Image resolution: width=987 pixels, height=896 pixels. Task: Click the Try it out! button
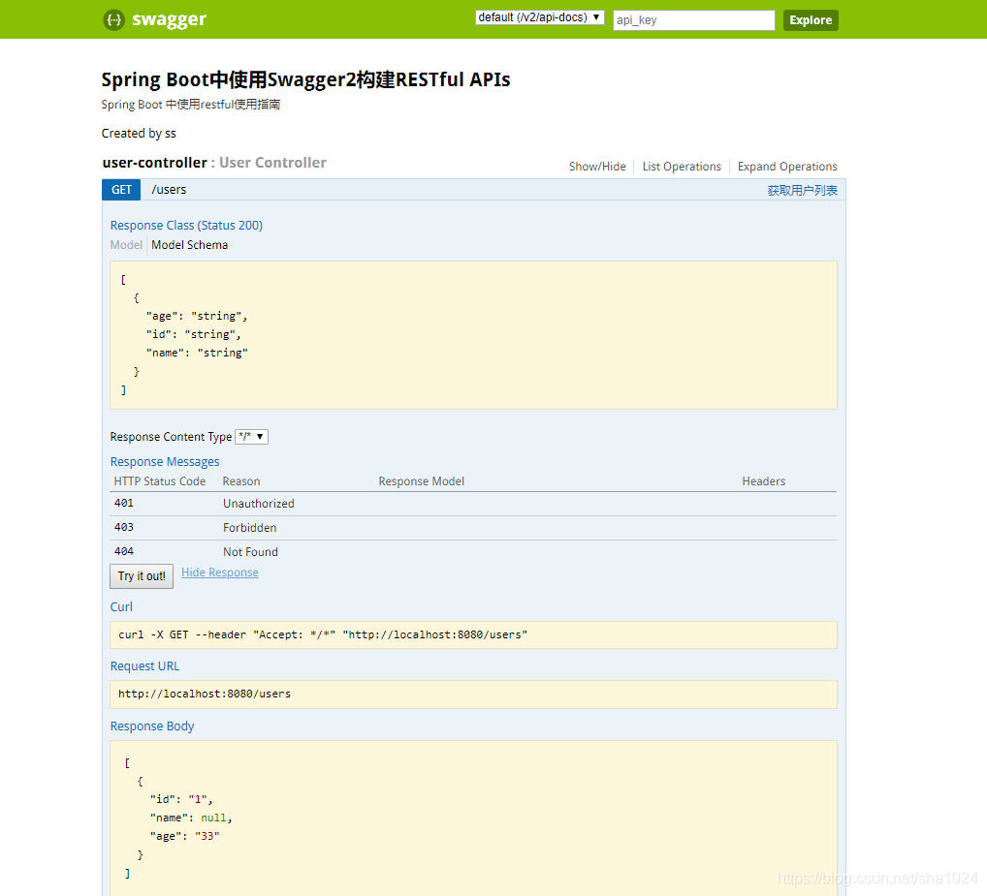tap(142, 576)
